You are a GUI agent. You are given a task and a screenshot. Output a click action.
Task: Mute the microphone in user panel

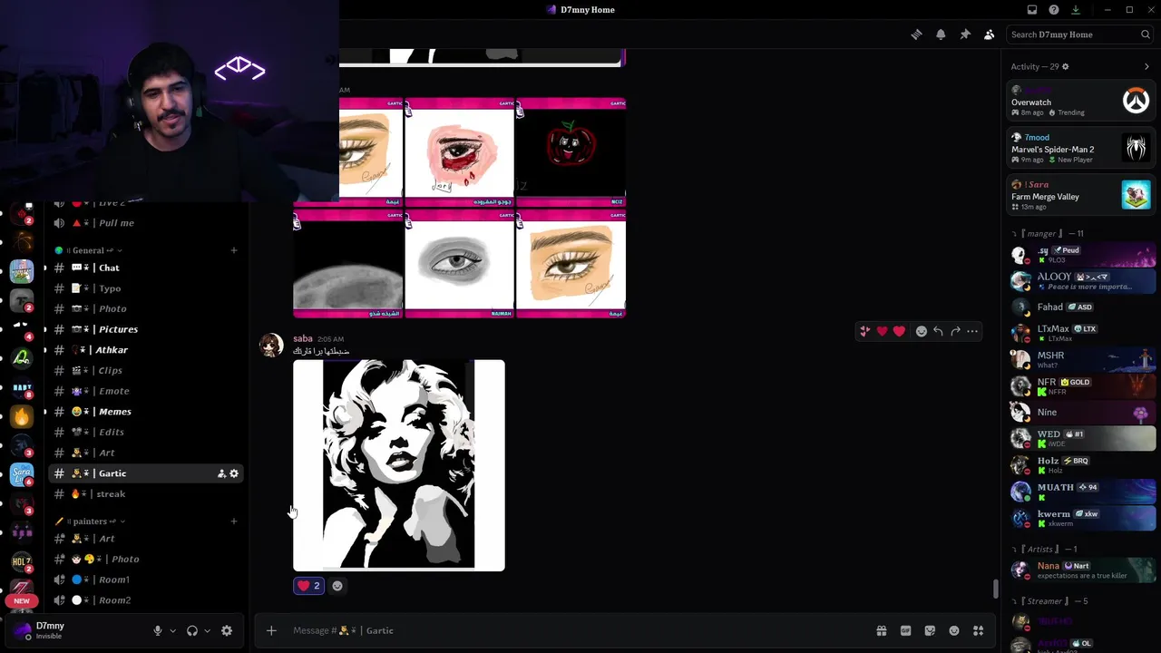tap(158, 630)
